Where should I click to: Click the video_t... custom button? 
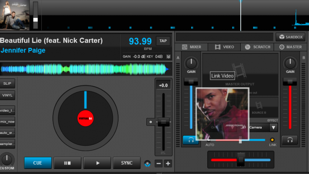pos(7,111)
